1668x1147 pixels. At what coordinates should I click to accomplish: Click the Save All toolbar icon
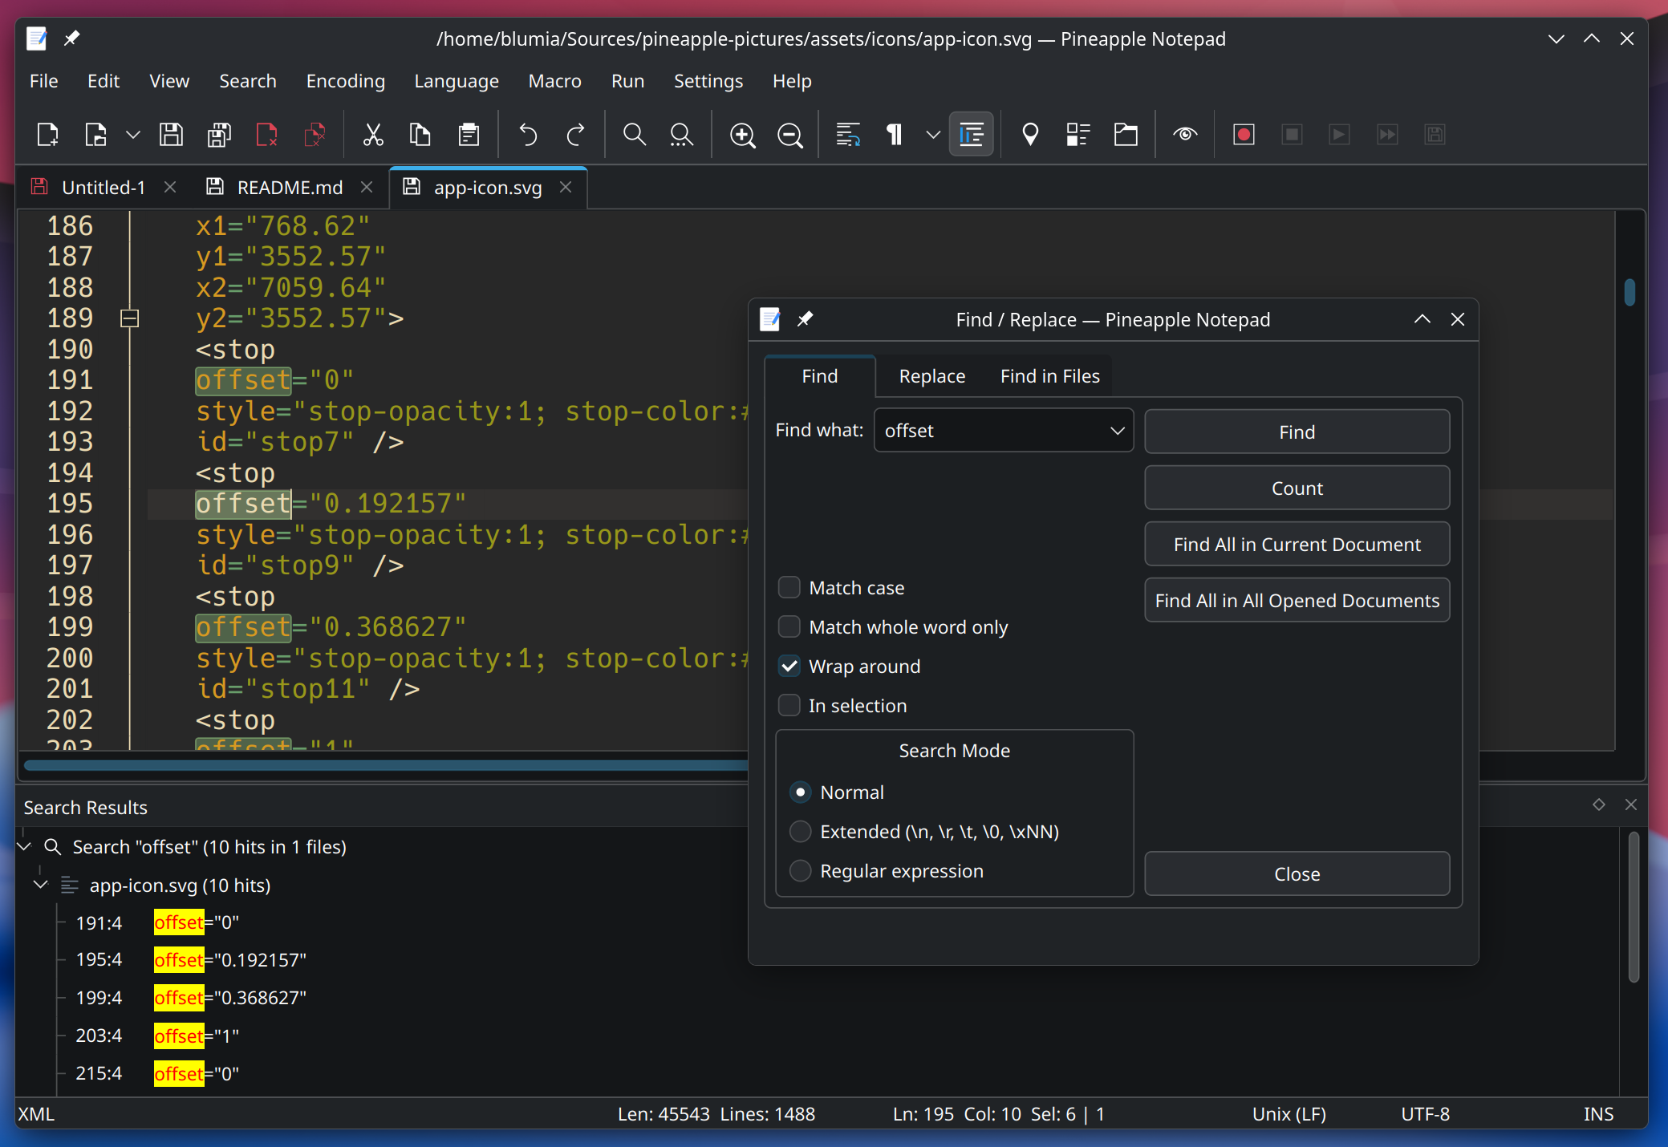(219, 134)
